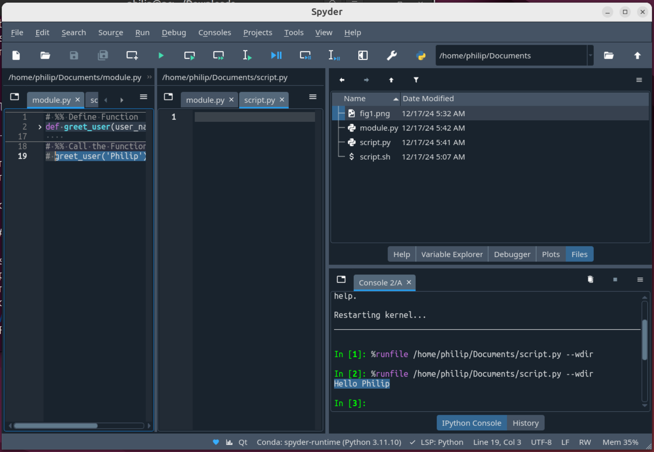Debug selection or current line icon
654x452 pixels.
tap(334, 55)
